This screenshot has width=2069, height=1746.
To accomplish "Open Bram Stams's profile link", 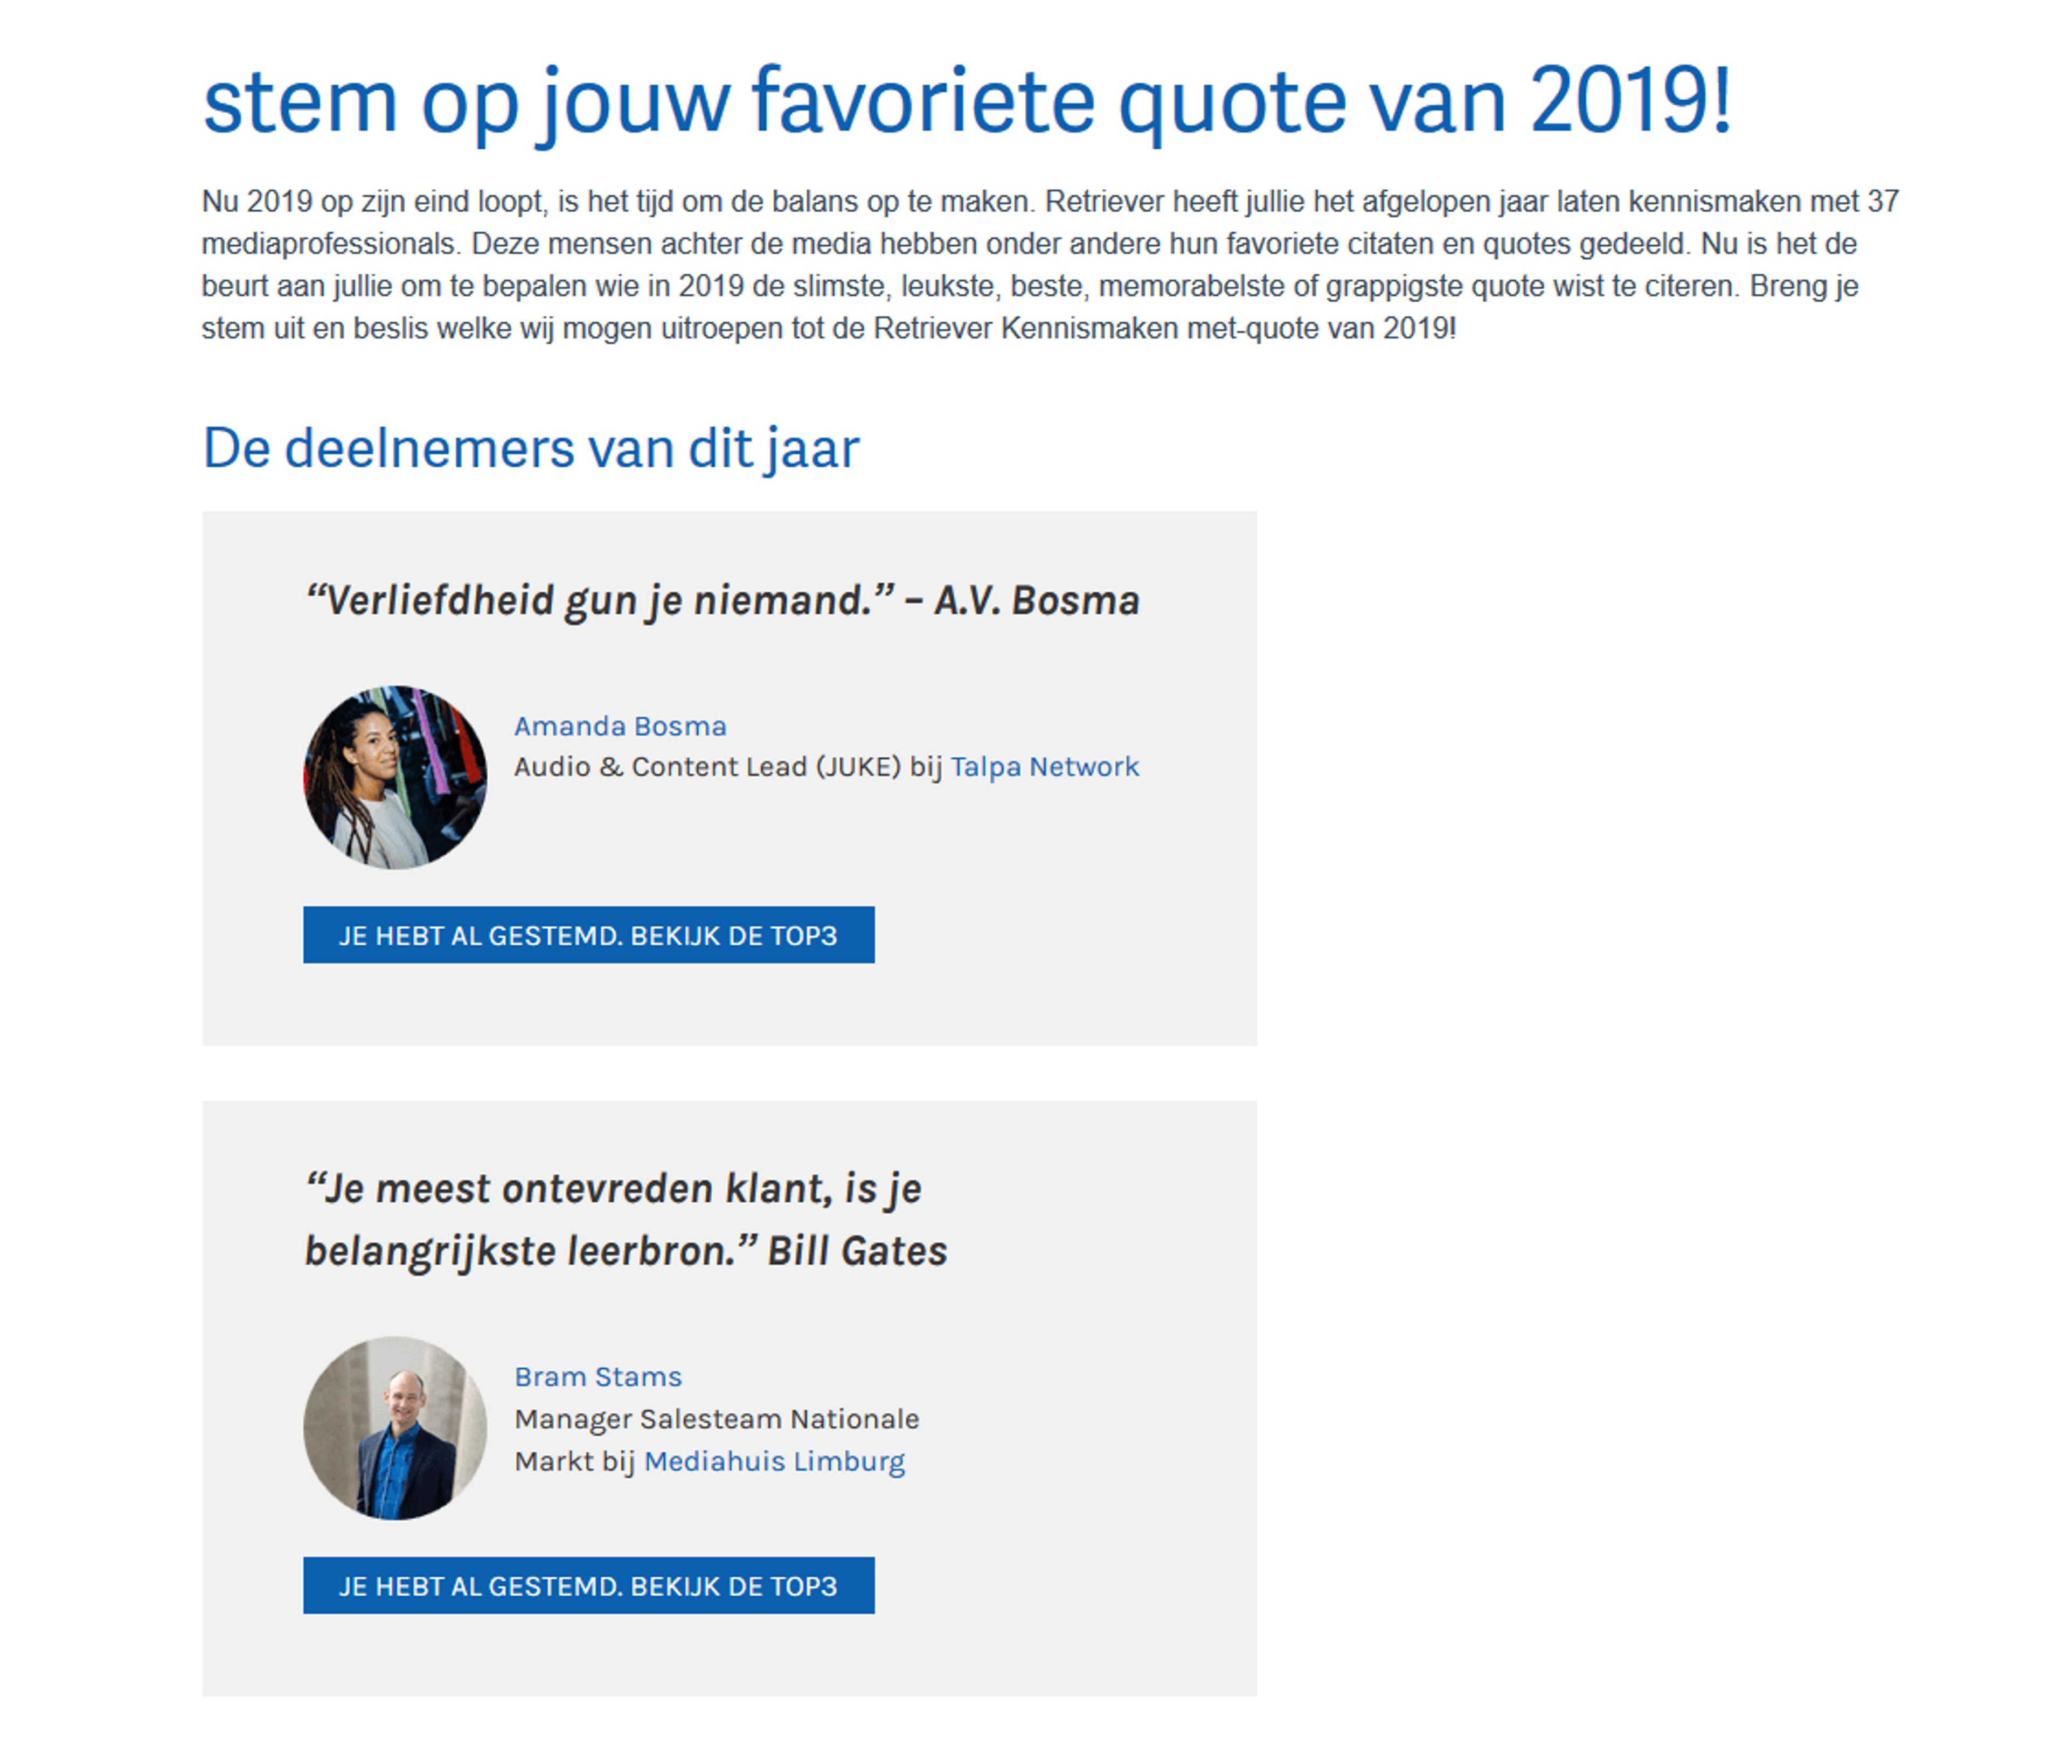I will pyautogui.click(x=598, y=1376).
